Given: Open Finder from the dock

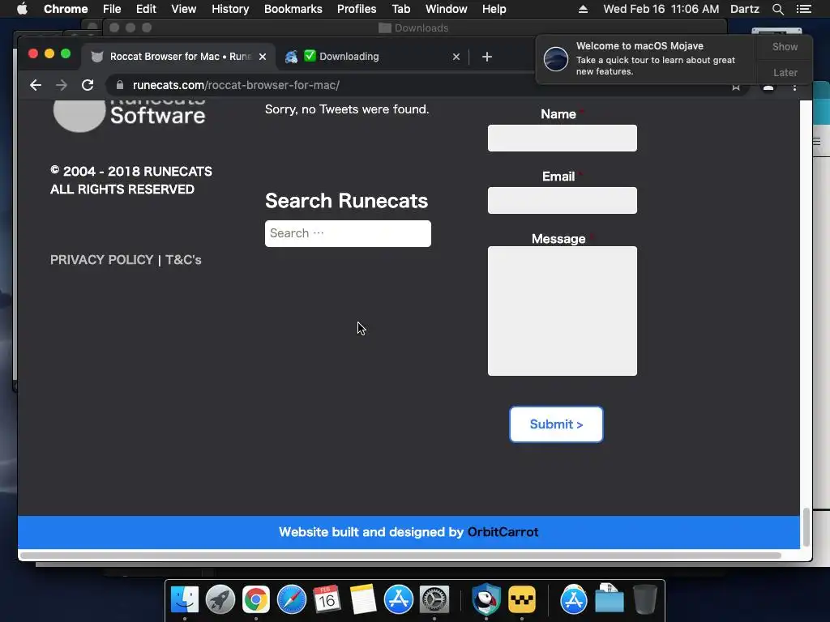Looking at the screenshot, I should 185,600.
